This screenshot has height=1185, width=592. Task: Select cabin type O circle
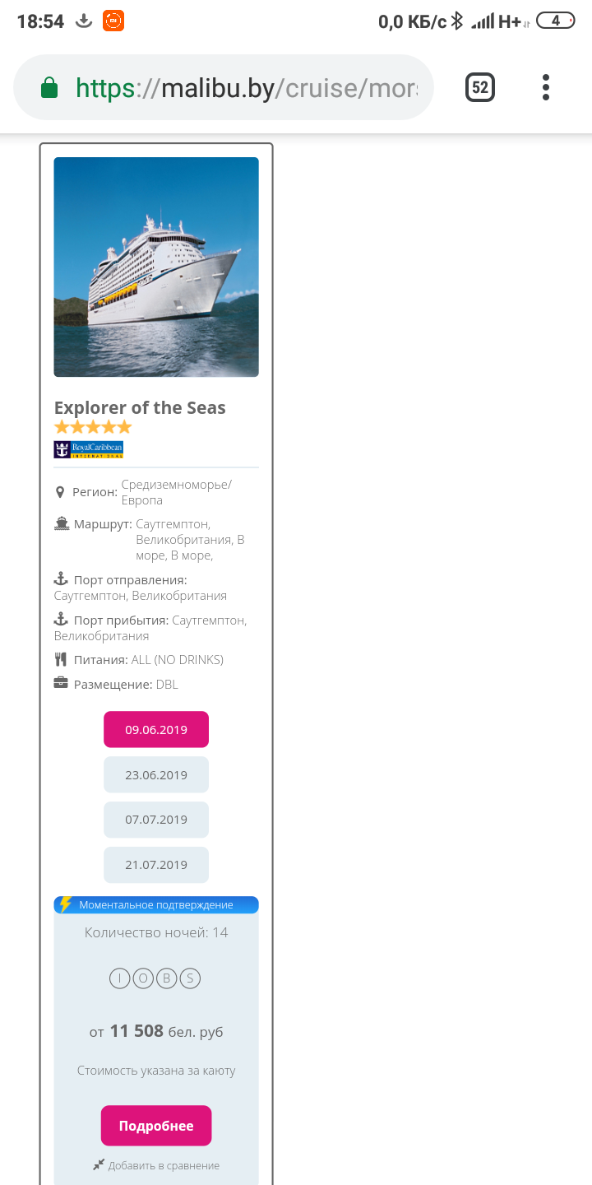click(x=143, y=978)
